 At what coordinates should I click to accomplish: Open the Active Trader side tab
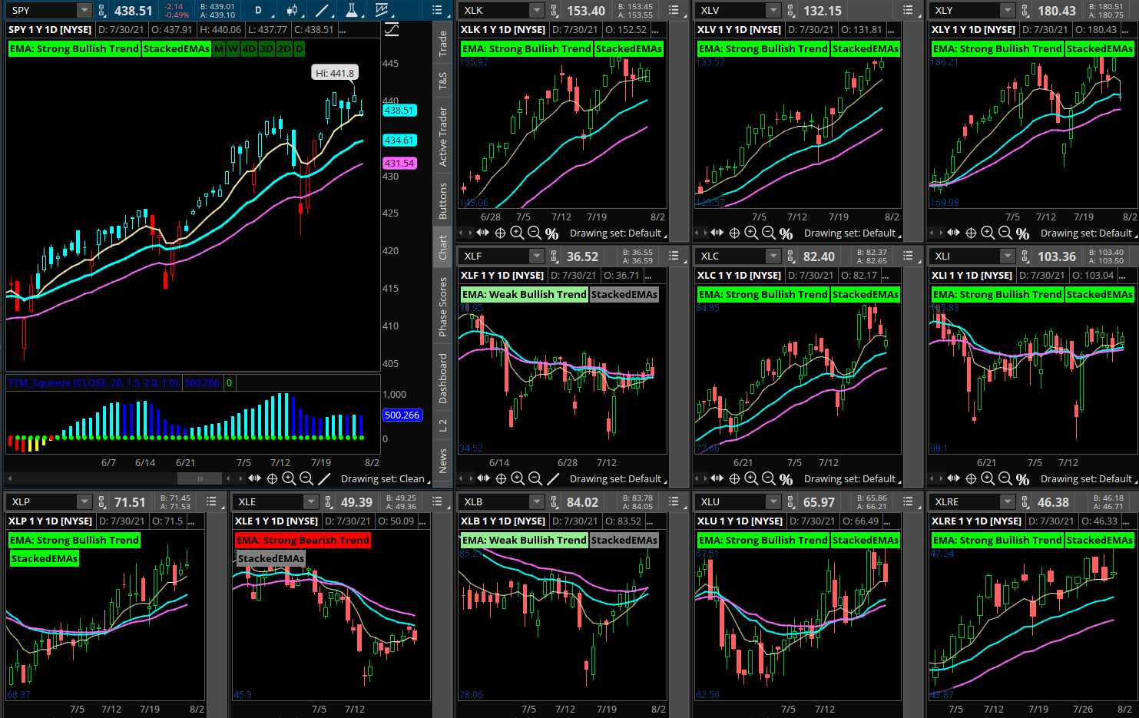(x=443, y=137)
